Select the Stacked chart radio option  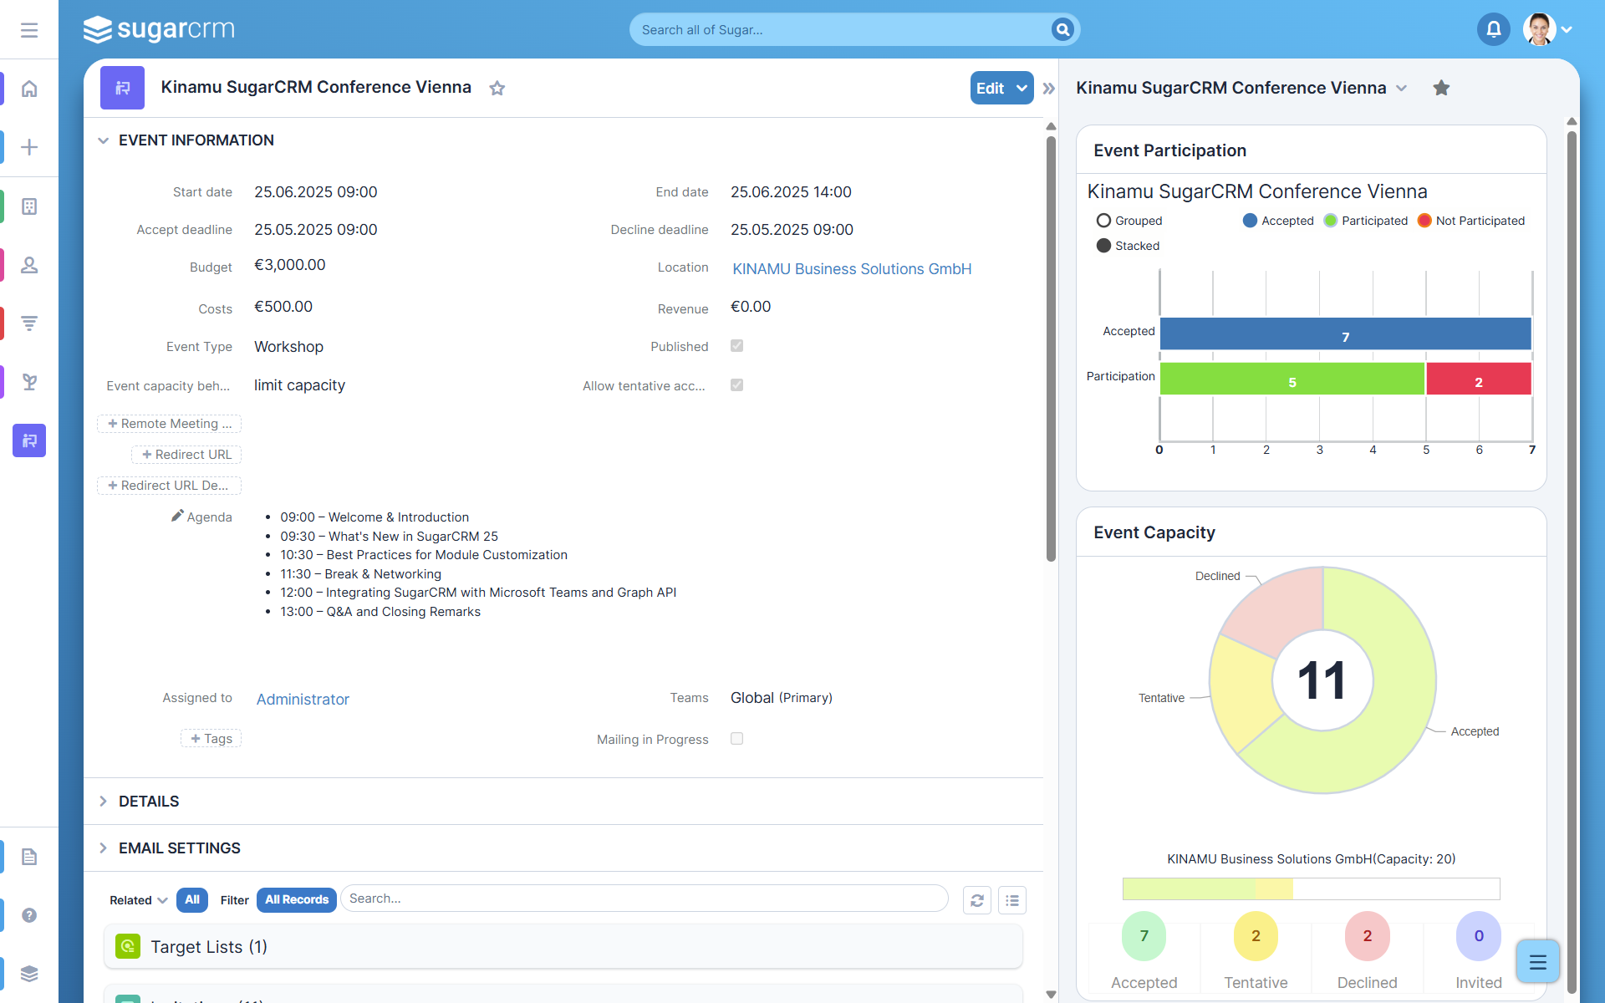(1103, 246)
